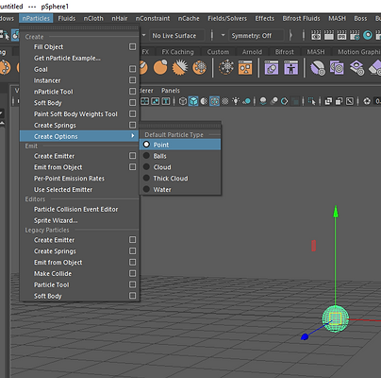Open the Symmetry: Off dropdown
This screenshot has height=378, width=381.
pyautogui.click(x=256, y=36)
